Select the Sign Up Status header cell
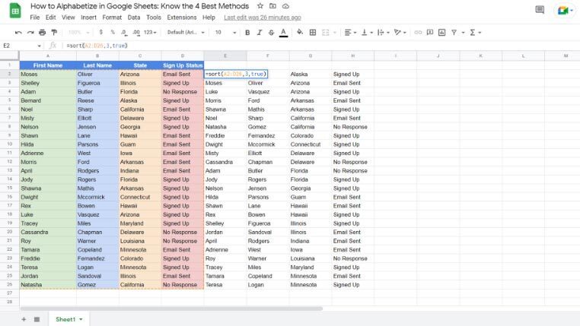Screen dimensions: 580x326 tap(183, 65)
